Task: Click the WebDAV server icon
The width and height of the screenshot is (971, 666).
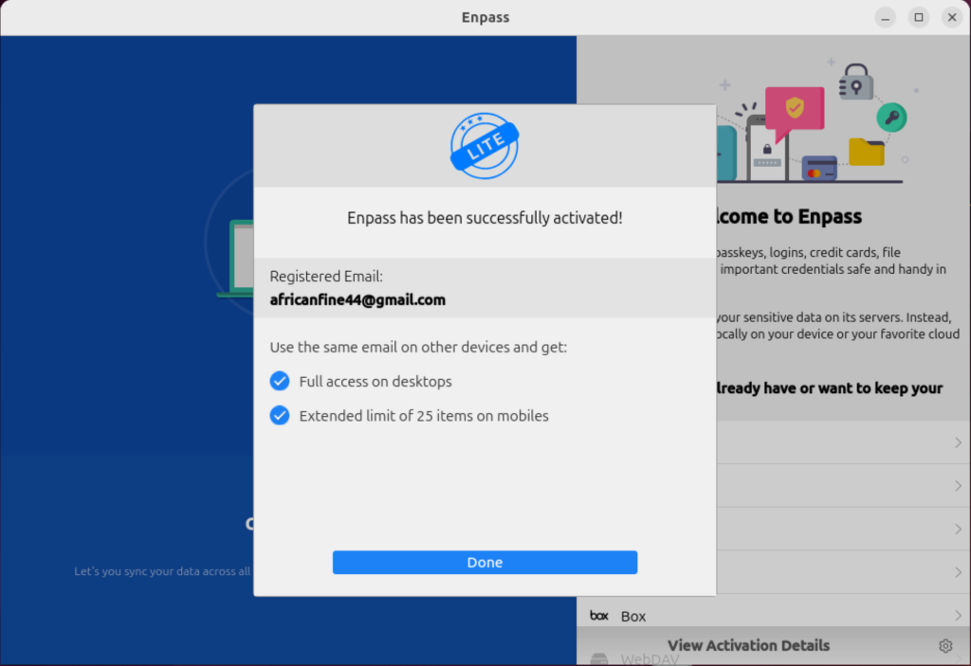Action: point(598,657)
